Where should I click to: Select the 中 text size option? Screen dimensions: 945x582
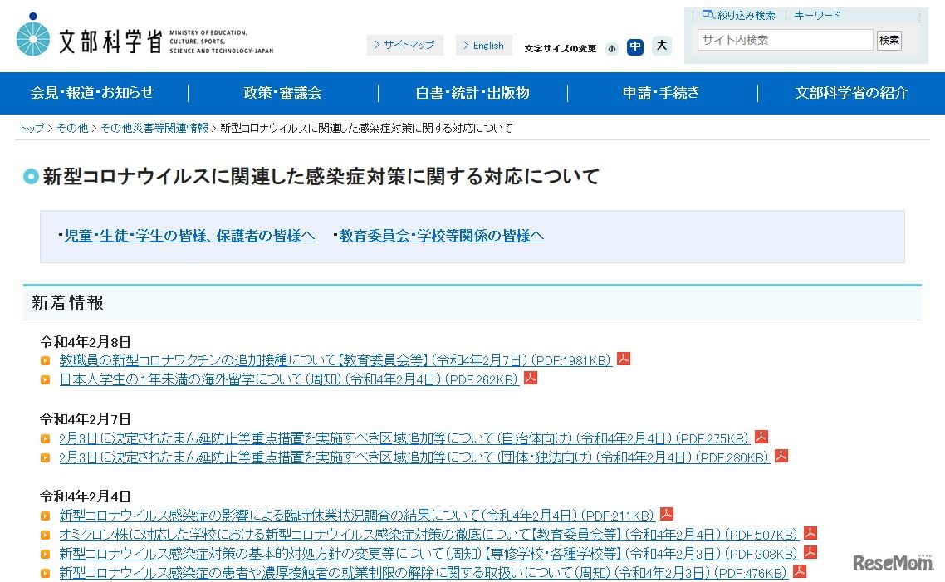point(635,47)
